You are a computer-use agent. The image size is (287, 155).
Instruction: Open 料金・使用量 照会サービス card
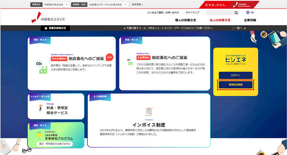coord(56,106)
